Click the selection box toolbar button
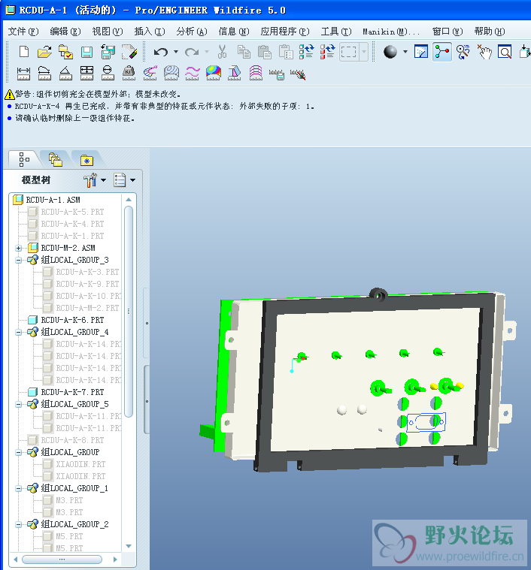Image resolution: width=531 pixels, height=570 pixels. pos(349,52)
